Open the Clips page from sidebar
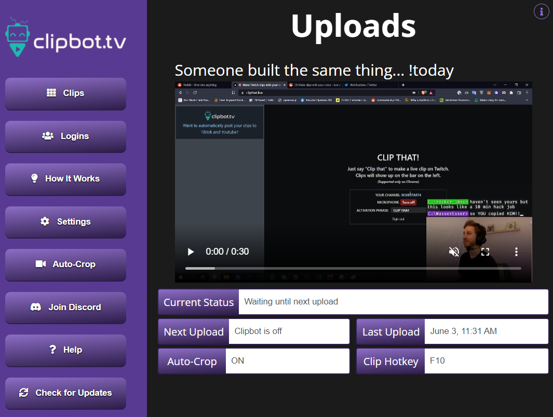 click(x=65, y=94)
